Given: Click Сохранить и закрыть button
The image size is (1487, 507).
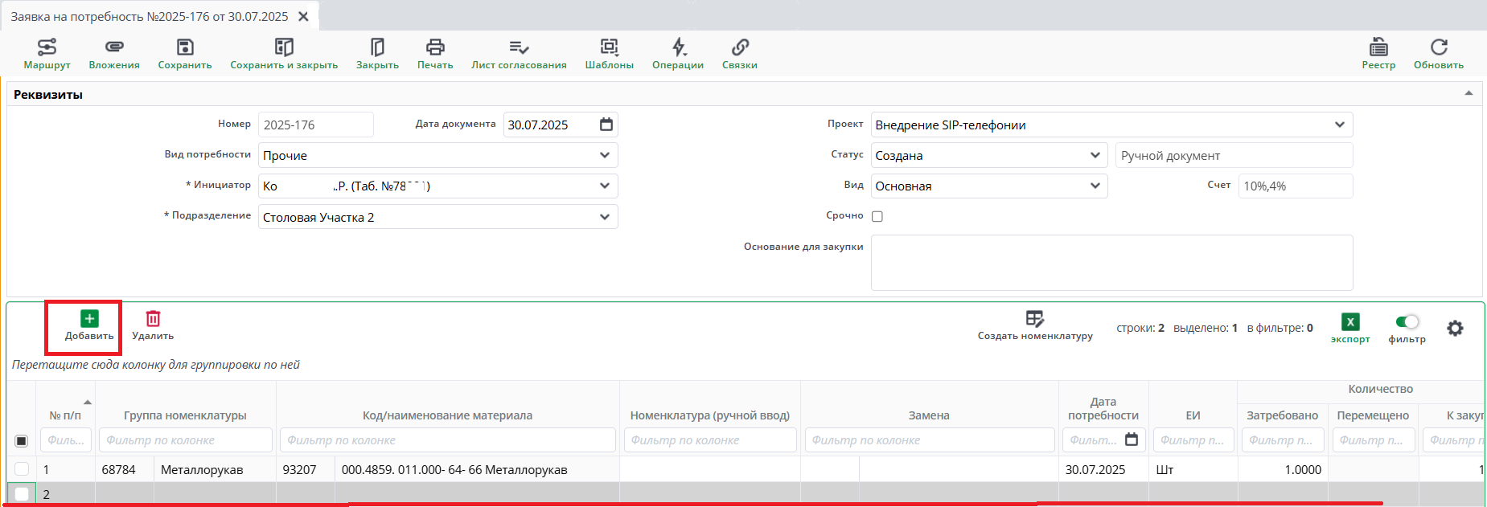Looking at the screenshot, I should 284,53.
